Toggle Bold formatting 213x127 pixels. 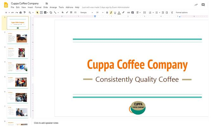(107, 13)
